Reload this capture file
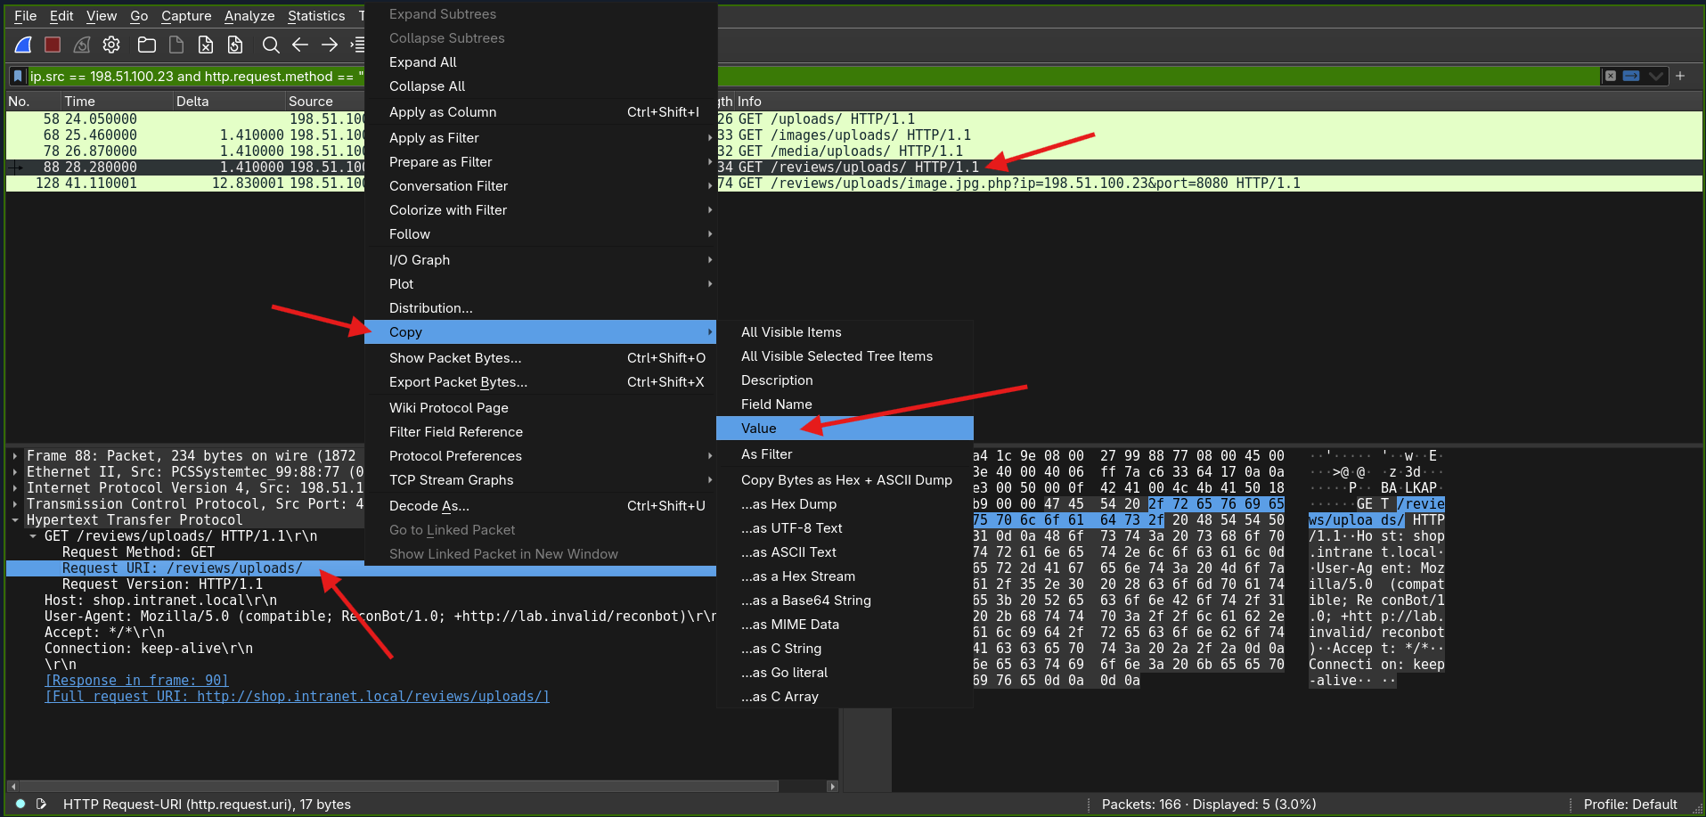Image resolution: width=1706 pixels, height=817 pixels. (x=235, y=45)
